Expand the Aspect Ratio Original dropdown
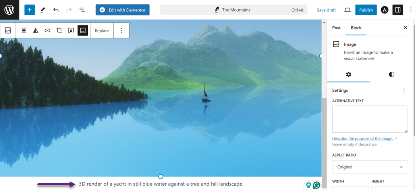The width and height of the screenshot is (415, 190). (x=370, y=167)
